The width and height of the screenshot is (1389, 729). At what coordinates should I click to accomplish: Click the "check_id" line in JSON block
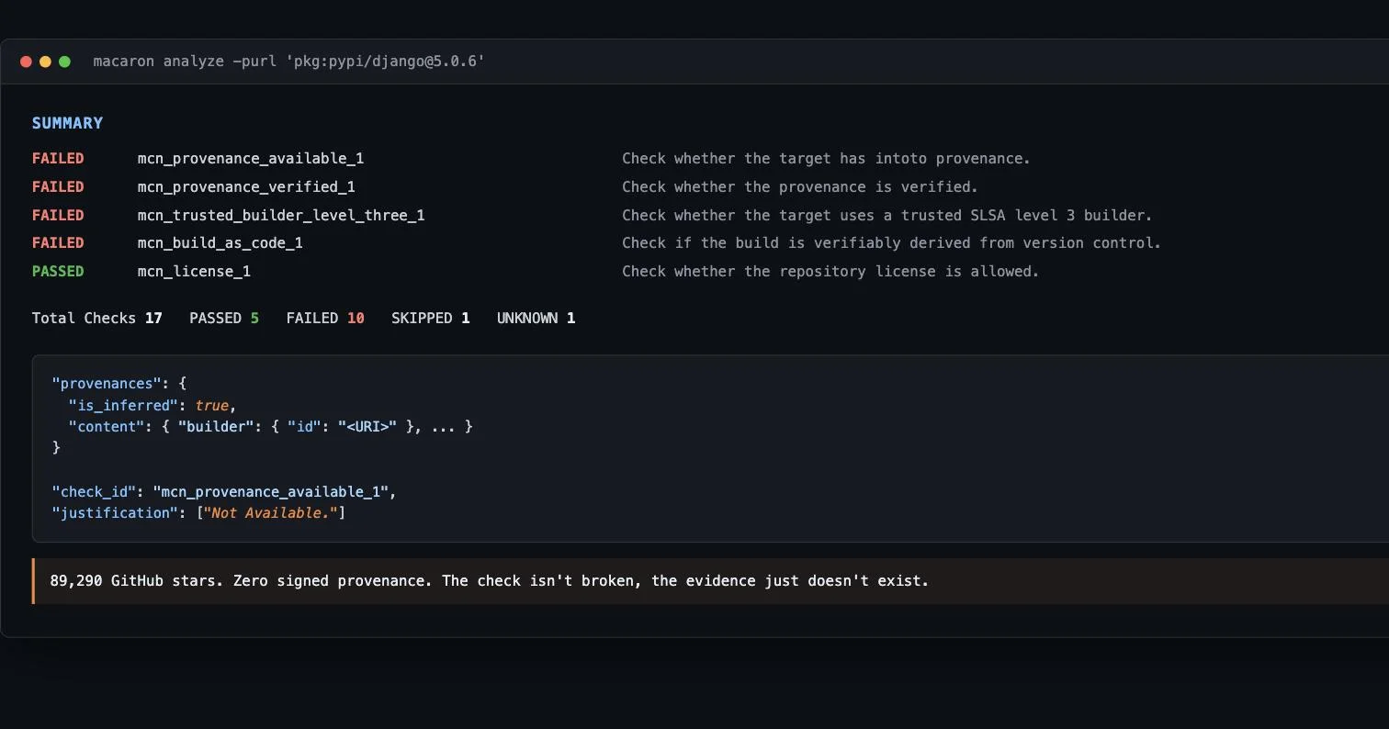224,492
